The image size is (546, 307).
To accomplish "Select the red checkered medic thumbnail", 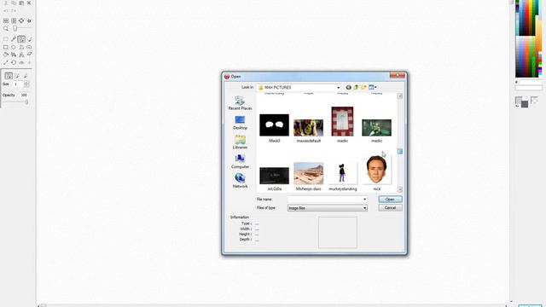I will (x=342, y=121).
